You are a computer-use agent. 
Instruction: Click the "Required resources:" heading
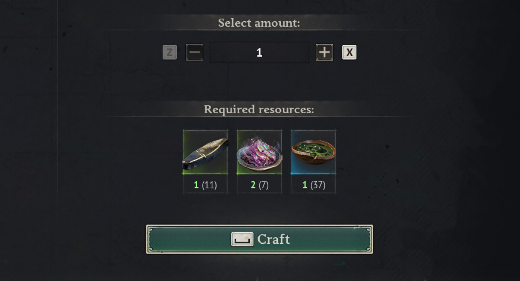pyautogui.click(x=259, y=109)
